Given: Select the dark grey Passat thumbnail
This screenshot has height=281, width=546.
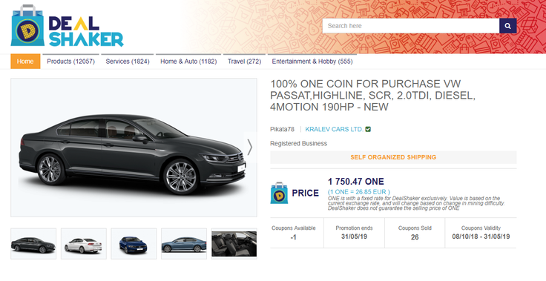Looking at the screenshot, I should 33,244.
